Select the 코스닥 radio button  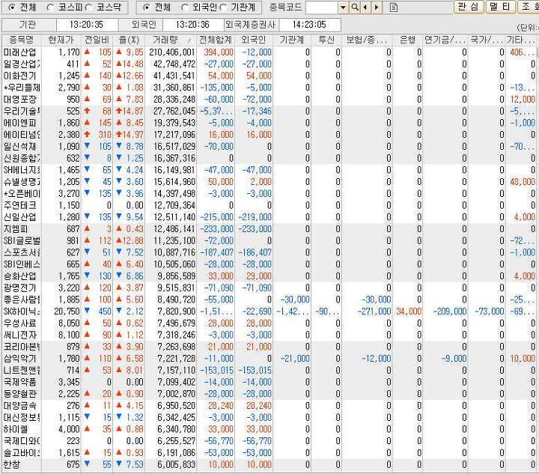pos(88,7)
